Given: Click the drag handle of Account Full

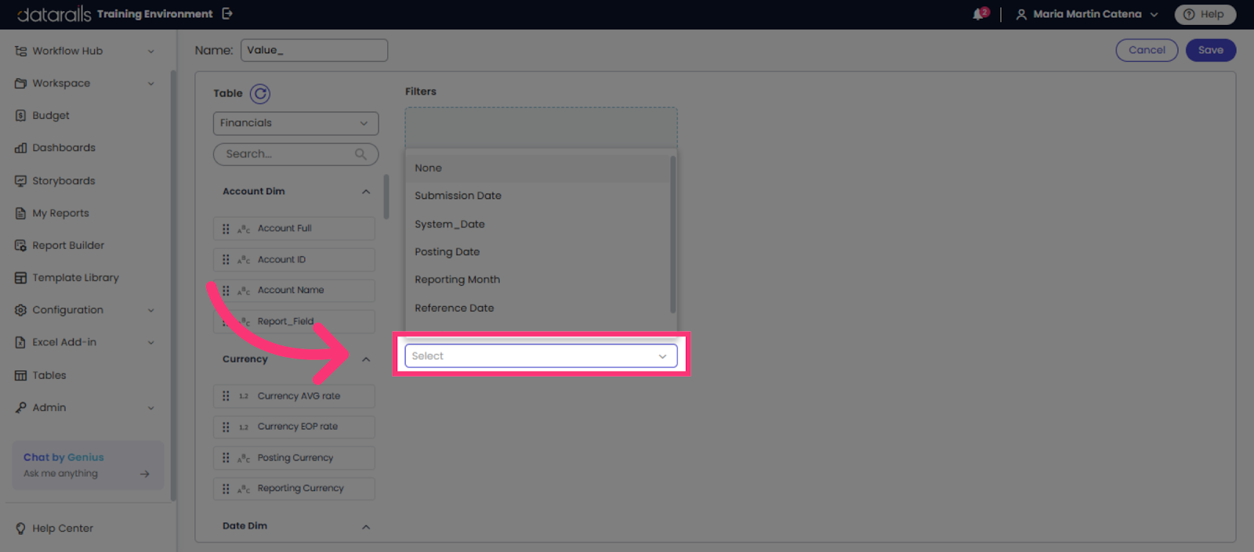Looking at the screenshot, I should pos(226,229).
